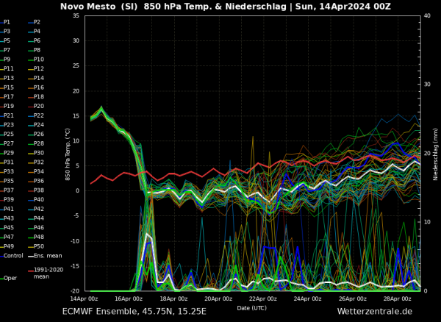Click the Wetterzentrale.de source text
441x322 pixels.
coord(374,312)
